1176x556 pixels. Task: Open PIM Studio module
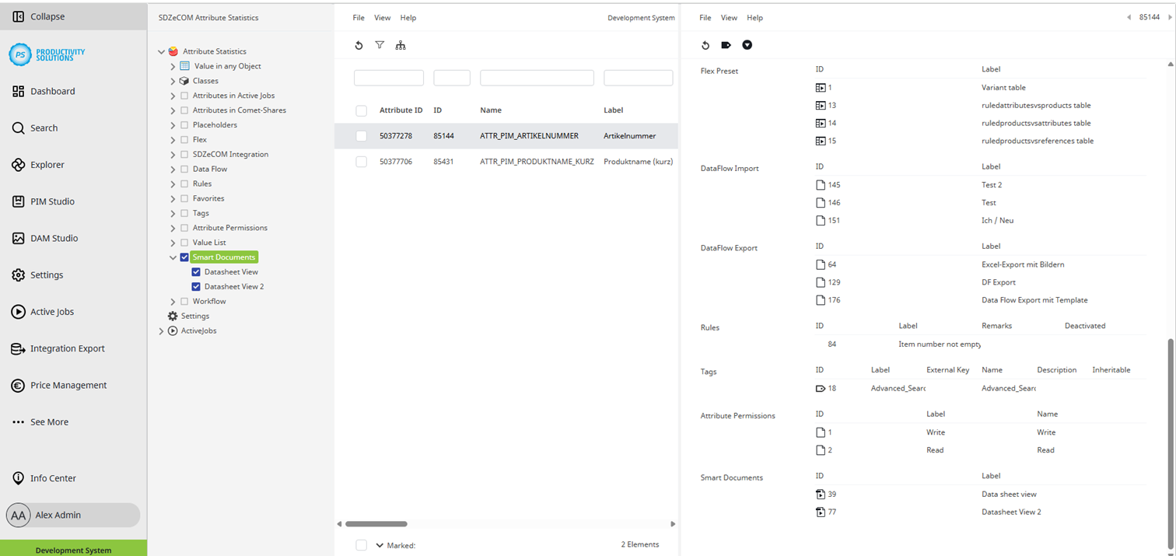[x=52, y=201]
